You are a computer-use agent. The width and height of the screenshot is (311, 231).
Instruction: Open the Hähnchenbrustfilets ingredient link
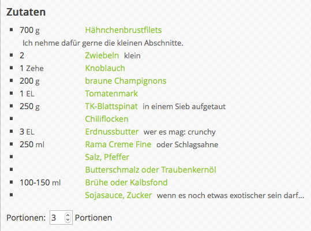(x=123, y=30)
